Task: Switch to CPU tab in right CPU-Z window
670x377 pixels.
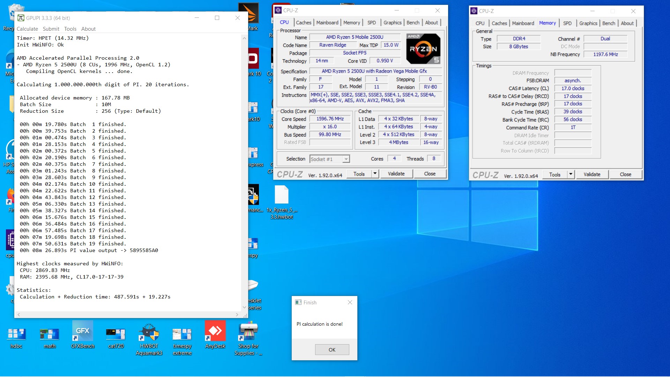Action: [x=480, y=23]
